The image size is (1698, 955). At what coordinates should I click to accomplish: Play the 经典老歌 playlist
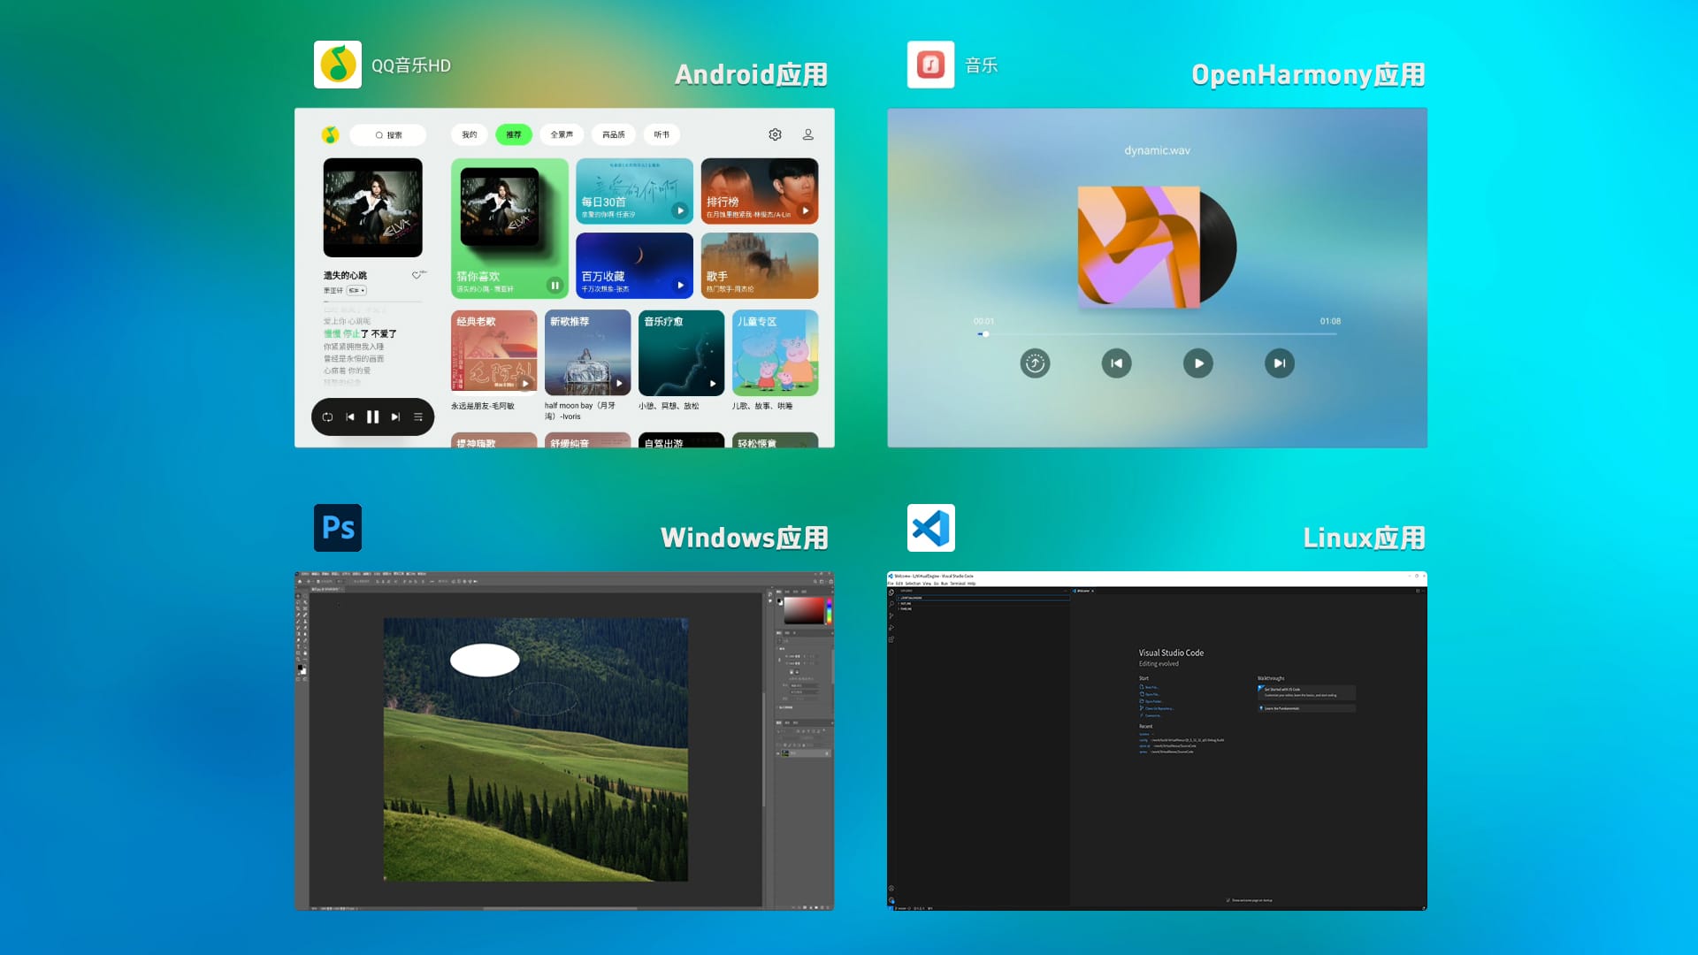pos(525,384)
